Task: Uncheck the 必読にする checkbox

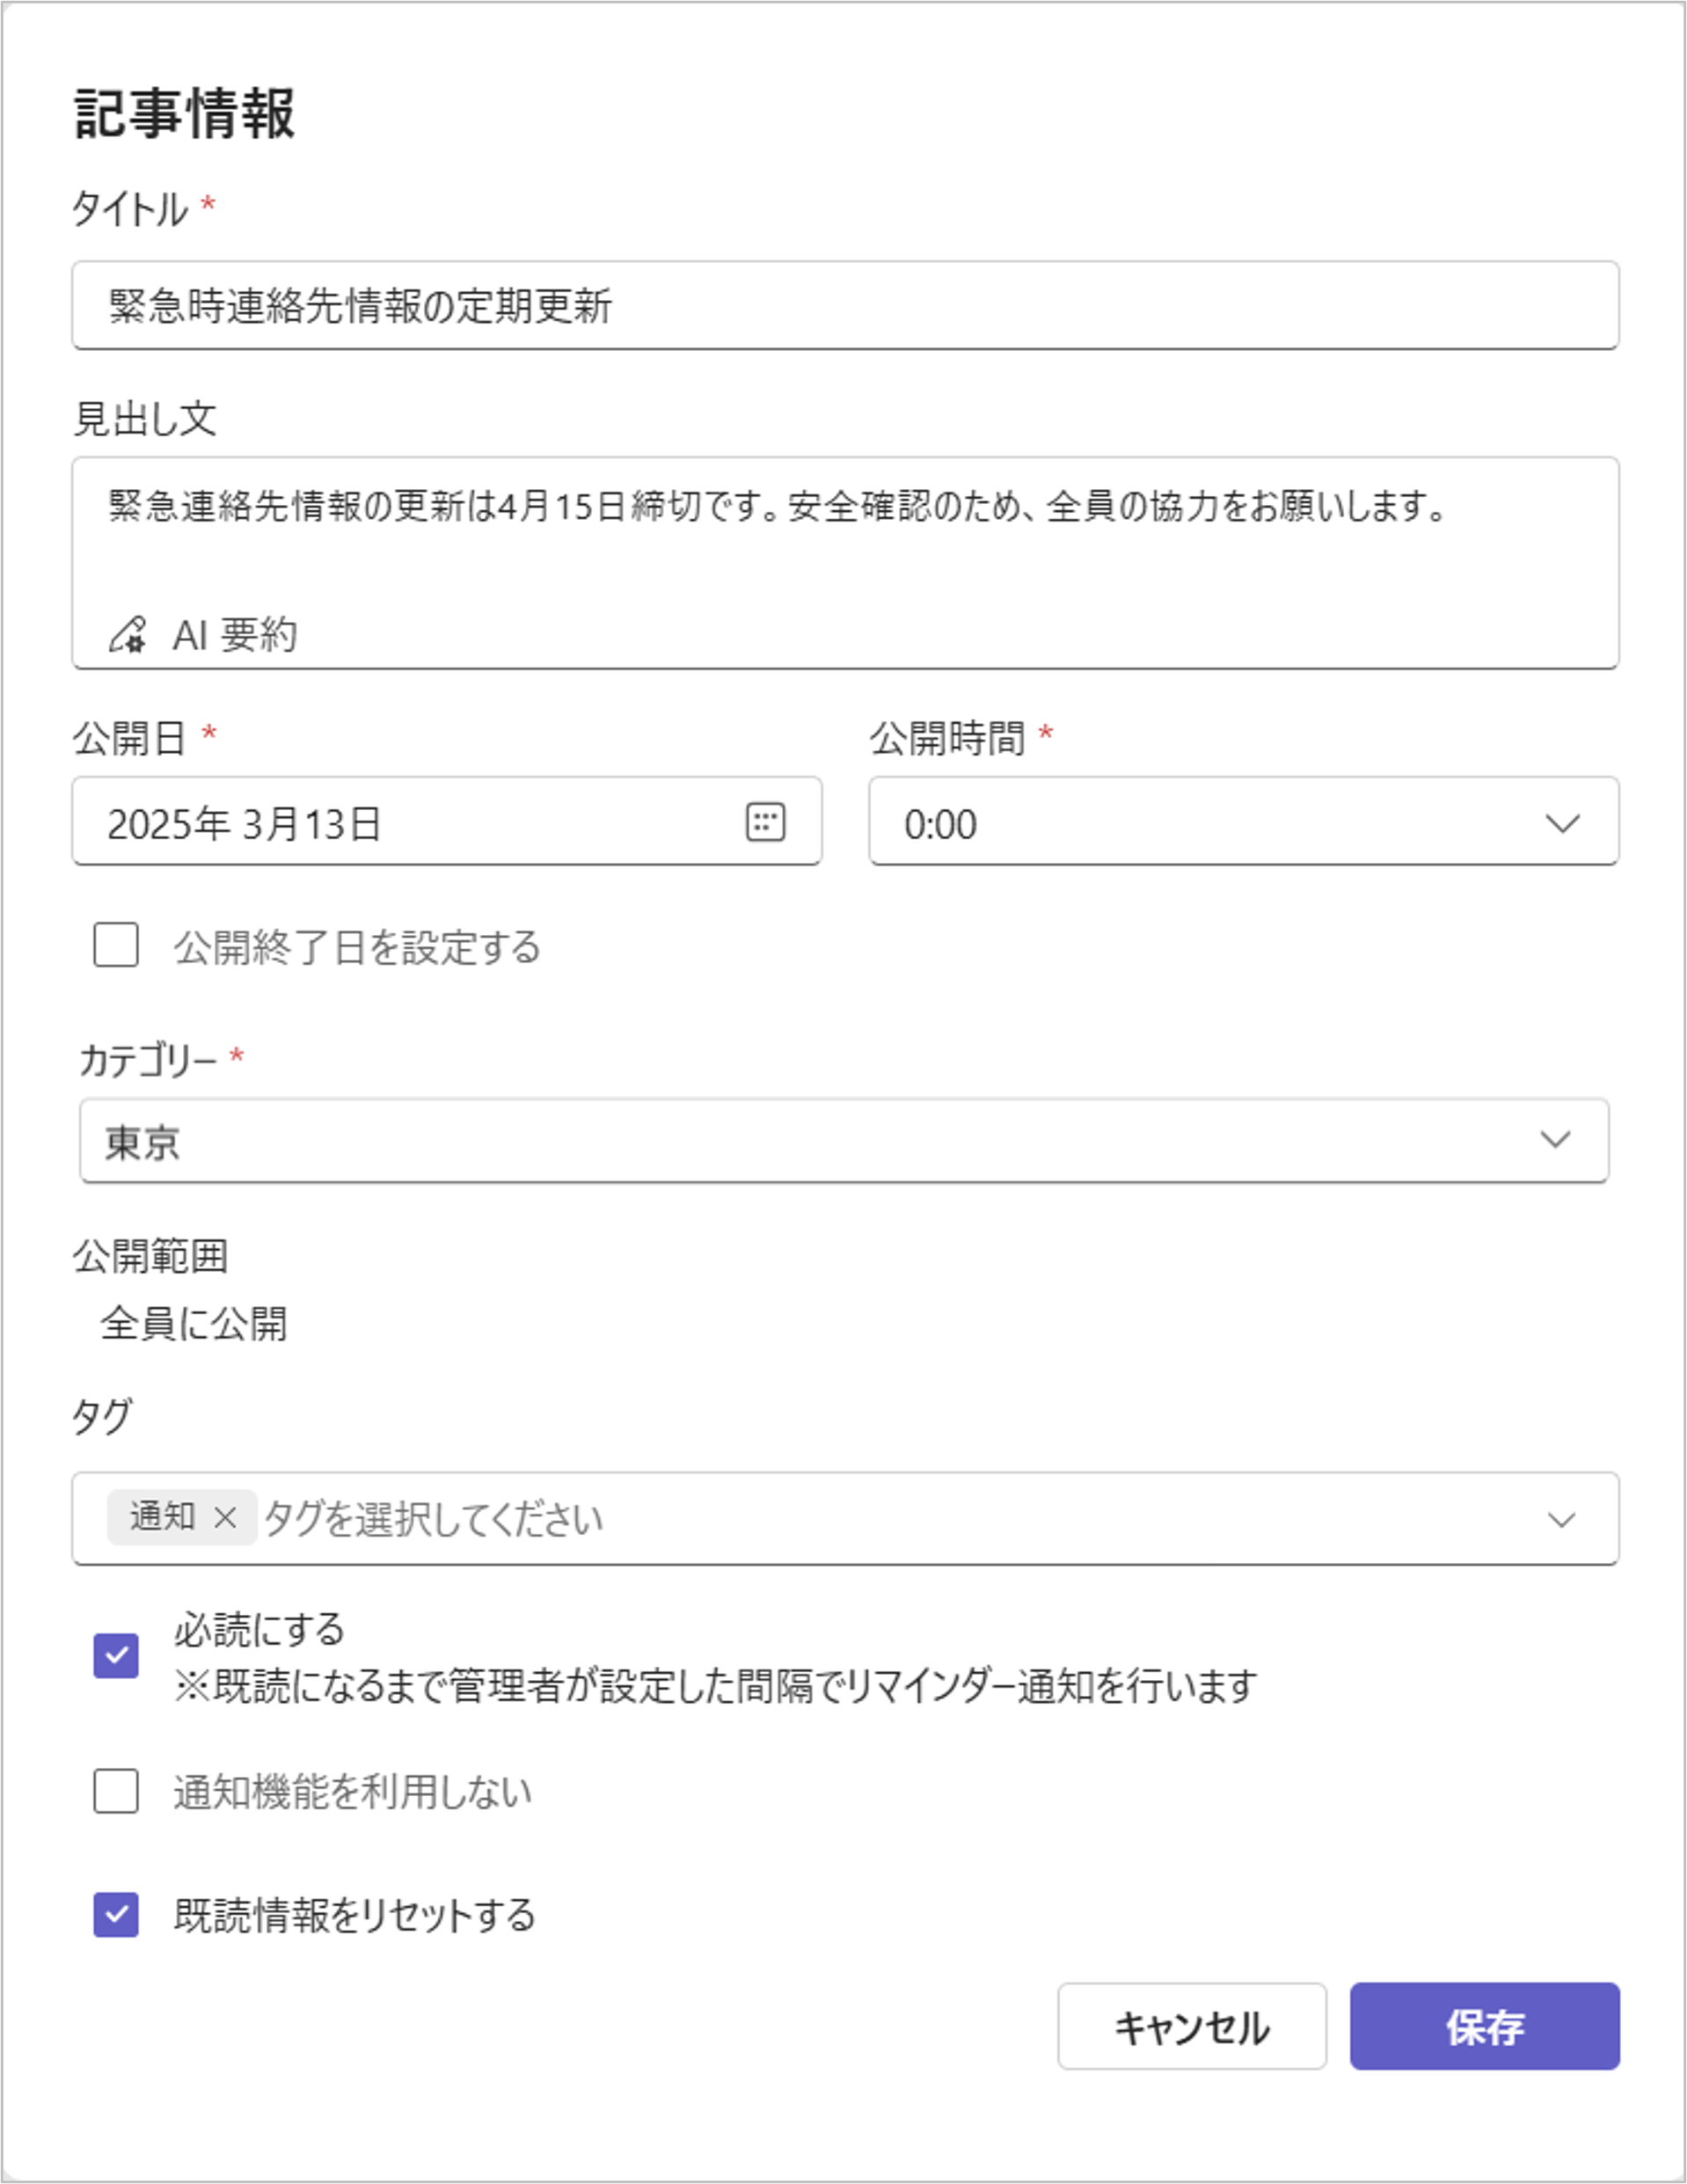Action: coord(116,1655)
